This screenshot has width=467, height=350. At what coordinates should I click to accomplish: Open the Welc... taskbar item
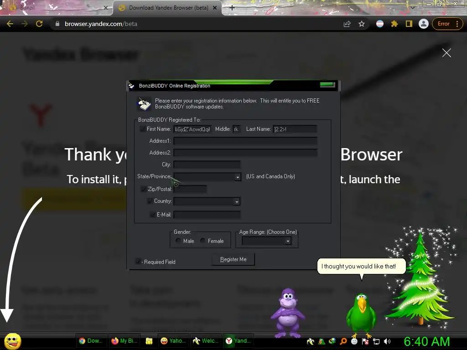tap(206, 341)
